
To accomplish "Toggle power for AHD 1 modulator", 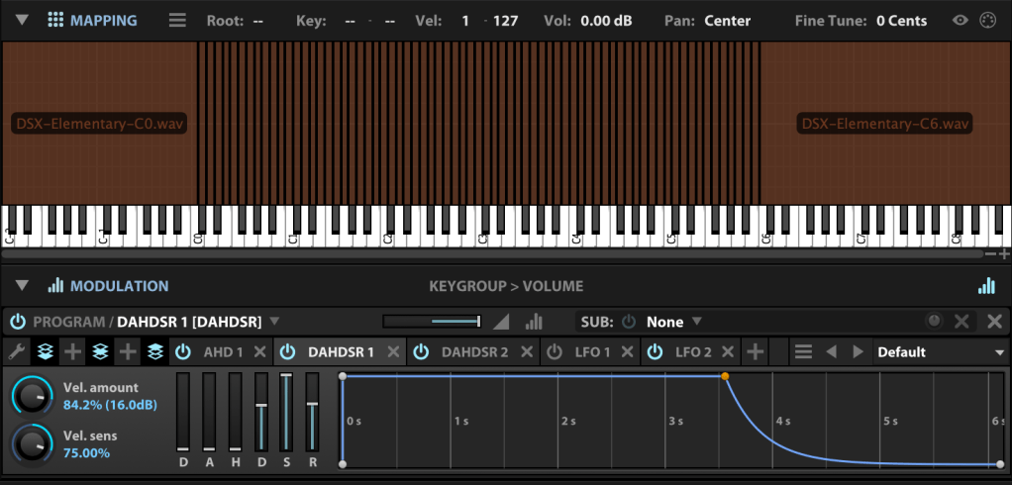I will tap(183, 351).
